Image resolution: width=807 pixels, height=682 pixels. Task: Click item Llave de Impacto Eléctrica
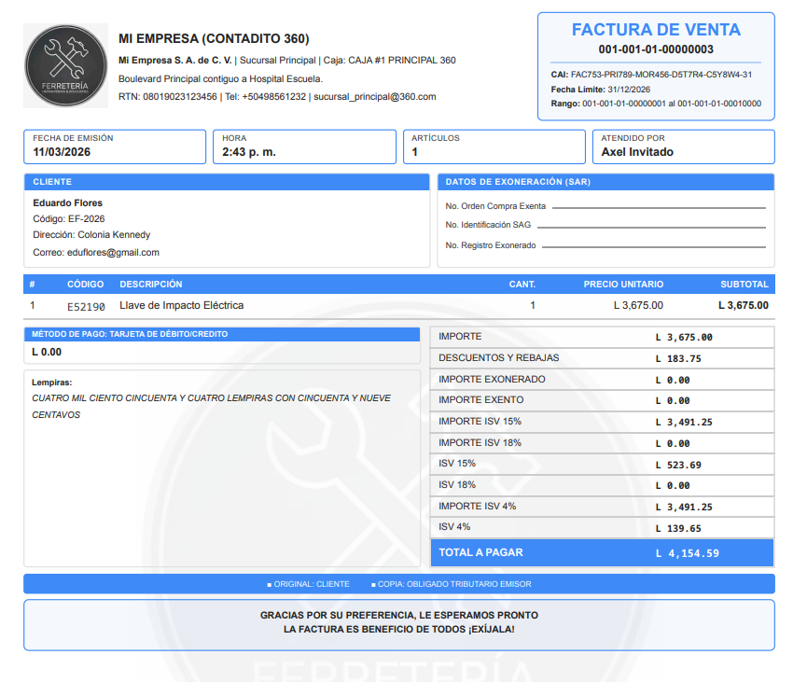[x=182, y=305]
